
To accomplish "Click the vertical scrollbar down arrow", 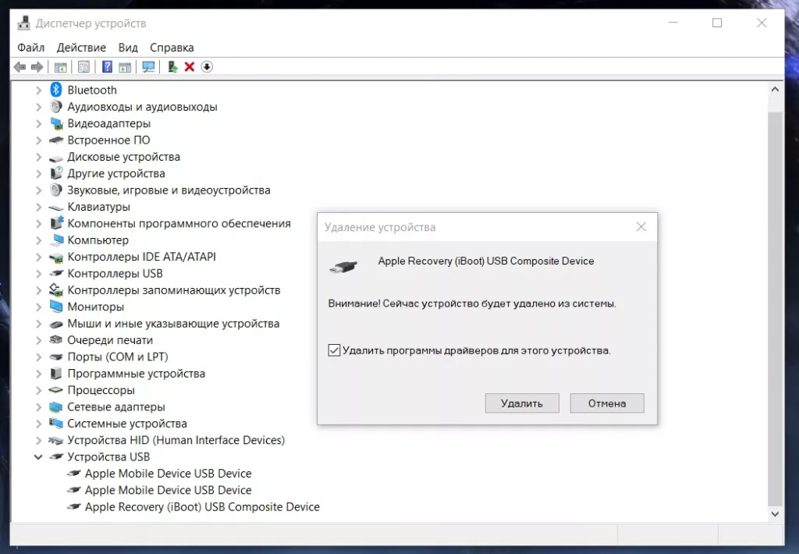I will [775, 513].
